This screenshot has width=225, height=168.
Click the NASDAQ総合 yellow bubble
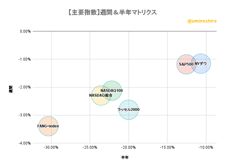pos(101,95)
